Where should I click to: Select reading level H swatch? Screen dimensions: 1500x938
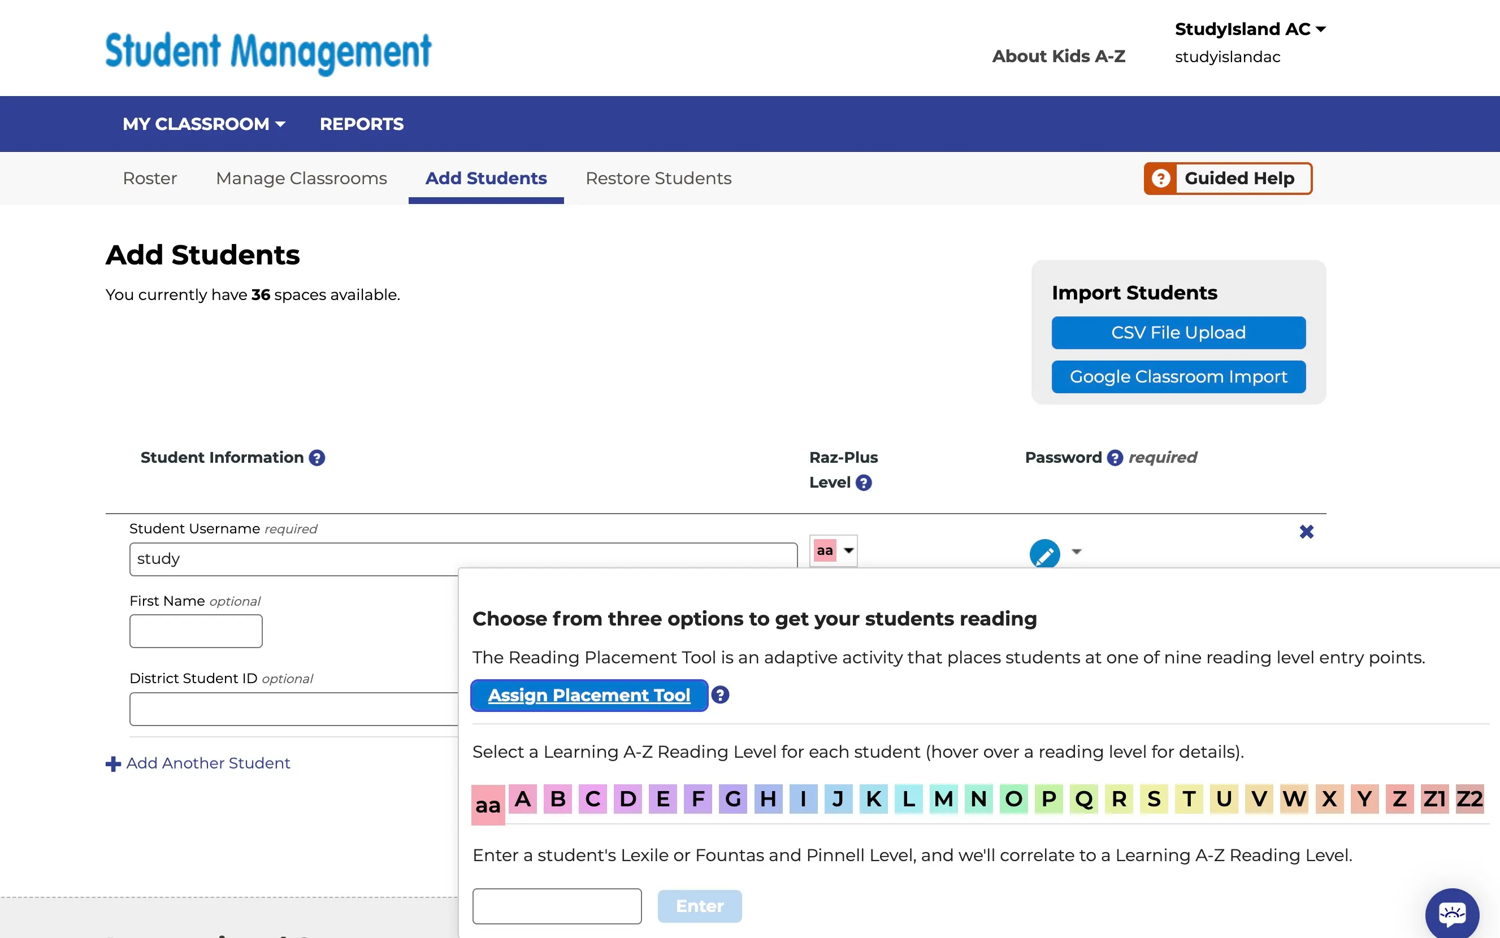768,798
